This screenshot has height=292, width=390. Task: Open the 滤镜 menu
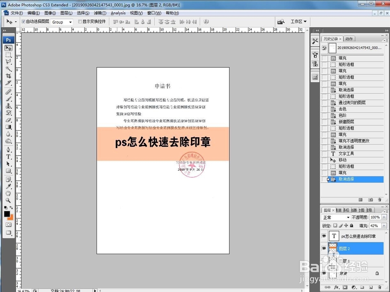click(100, 13)
